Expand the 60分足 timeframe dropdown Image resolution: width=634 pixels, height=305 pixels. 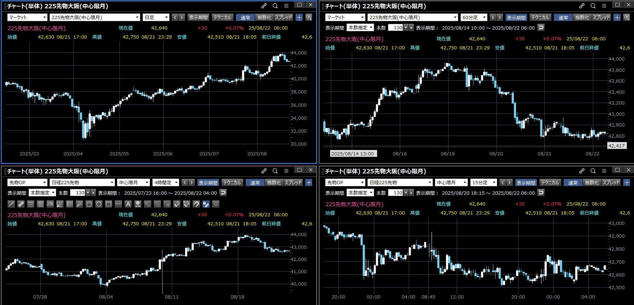(474, 17)
